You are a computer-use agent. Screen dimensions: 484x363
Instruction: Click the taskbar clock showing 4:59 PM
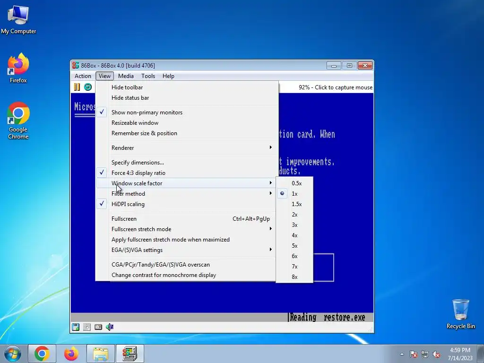click(460, 354)
